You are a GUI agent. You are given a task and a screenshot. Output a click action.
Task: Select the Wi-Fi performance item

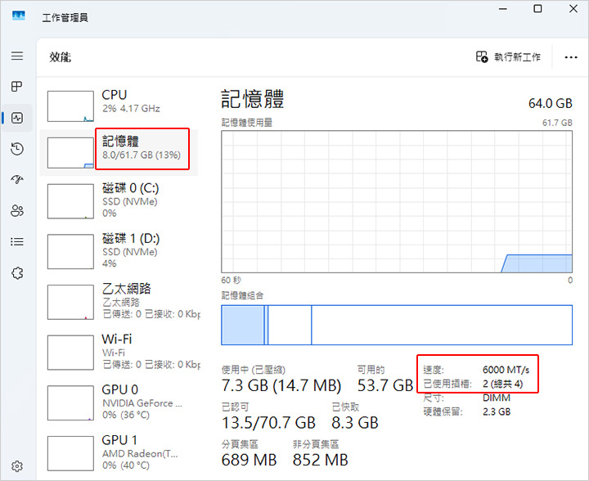[119, 352]
